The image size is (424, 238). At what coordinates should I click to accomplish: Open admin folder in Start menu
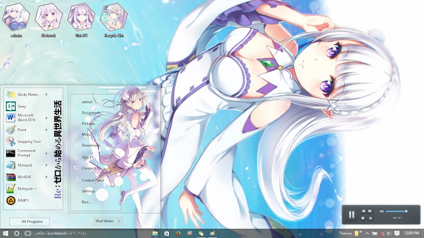(x=87, y=102)
